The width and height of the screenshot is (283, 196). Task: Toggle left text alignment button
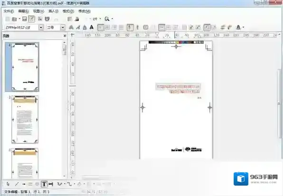click(101, 27)
